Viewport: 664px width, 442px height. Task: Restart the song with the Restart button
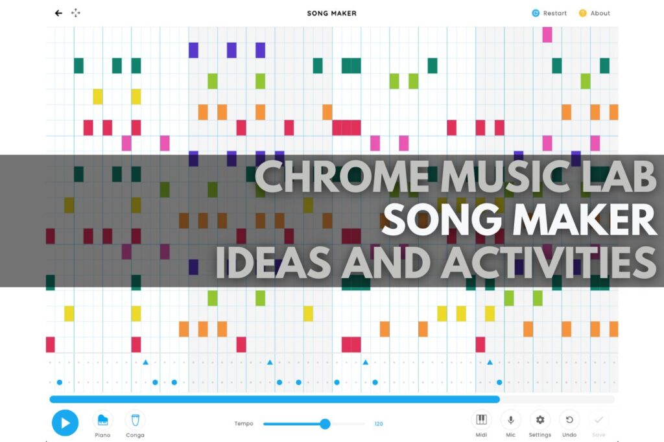549,13
